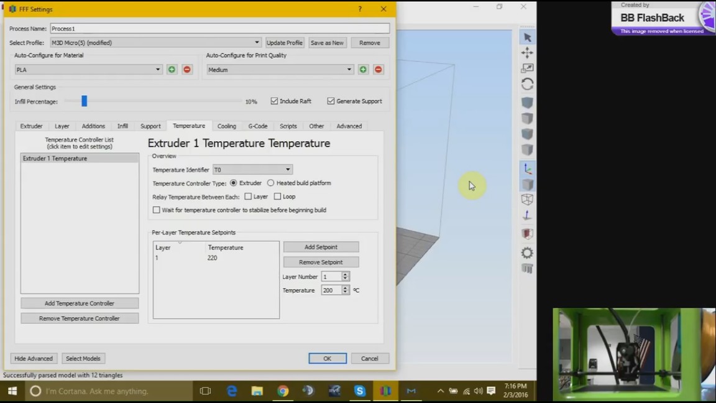716x403 pixels.
Task: Activate the move (four-arrow) tool
Action: (527, 53)
